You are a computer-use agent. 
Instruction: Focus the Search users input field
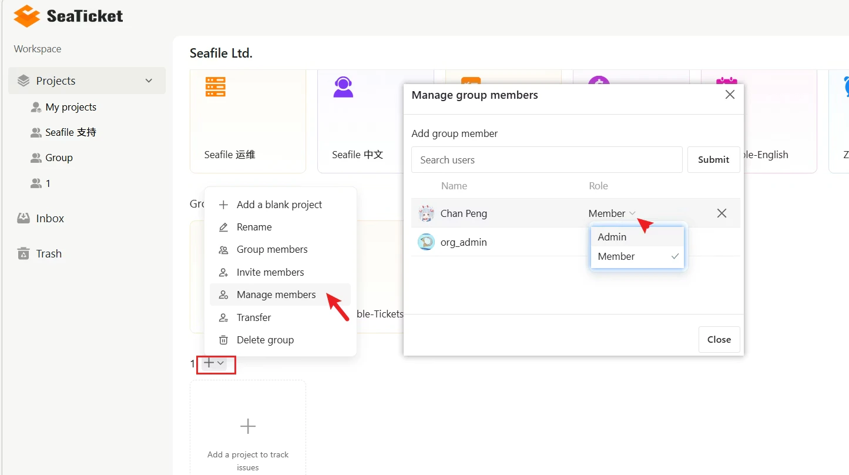(547, 160)
